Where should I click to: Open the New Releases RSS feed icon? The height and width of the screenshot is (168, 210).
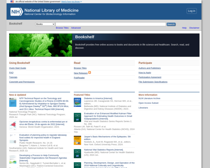90,73
